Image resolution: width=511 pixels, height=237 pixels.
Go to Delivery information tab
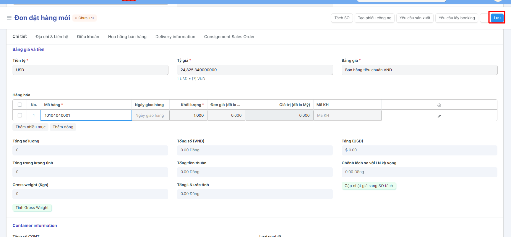pyautogui.click(x=175, y=37)
